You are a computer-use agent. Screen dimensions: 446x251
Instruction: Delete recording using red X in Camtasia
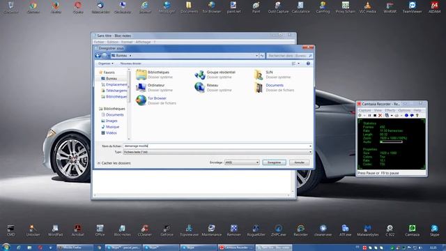point(380,116)
